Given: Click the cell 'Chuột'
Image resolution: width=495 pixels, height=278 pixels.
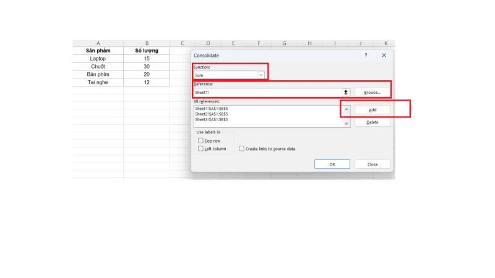Looking at the screenshot, I should pos(98,67).
